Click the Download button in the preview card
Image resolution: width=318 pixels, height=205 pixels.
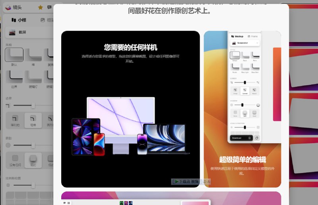tap(241, 138)
